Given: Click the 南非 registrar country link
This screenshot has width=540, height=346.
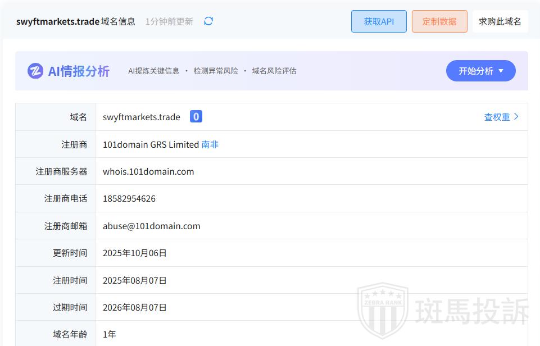Looking at the screenshot, I should click(x=210, y=144).
